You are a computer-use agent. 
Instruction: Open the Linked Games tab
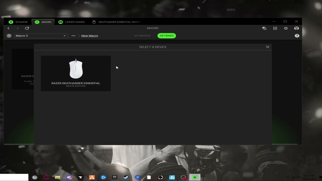pyautogui.click(x=72, y=22)
